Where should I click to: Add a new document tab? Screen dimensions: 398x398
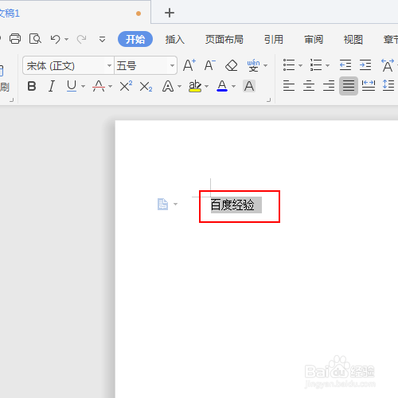pos(170,13)
